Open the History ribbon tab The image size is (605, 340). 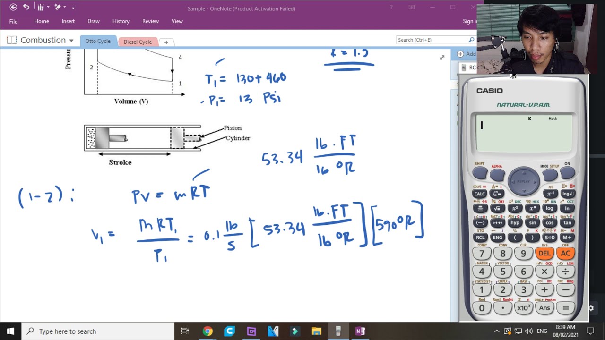tap(121, 21)
